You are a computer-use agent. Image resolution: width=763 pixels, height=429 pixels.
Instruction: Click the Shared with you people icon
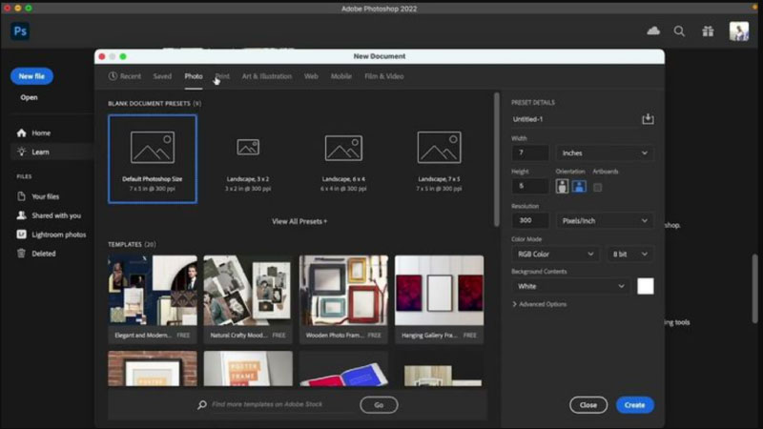click(x=21, y=215)
